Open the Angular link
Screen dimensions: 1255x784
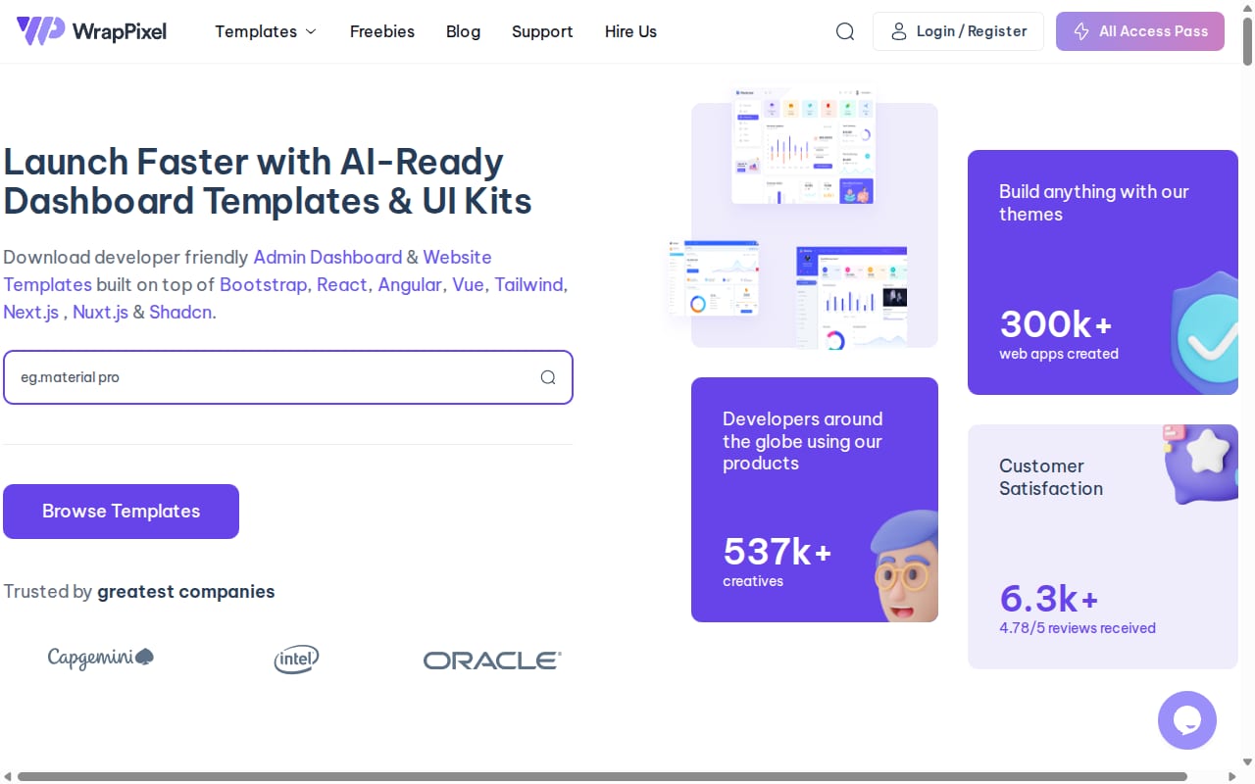[x=410, y=284]
